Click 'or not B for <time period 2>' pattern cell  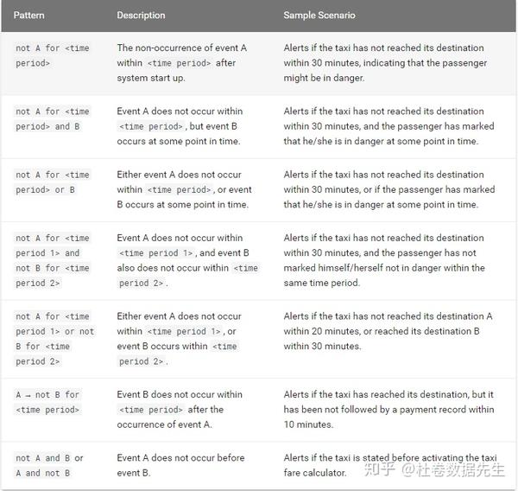[54, 339]
